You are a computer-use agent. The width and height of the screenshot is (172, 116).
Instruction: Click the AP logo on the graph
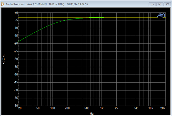(161, 15)
